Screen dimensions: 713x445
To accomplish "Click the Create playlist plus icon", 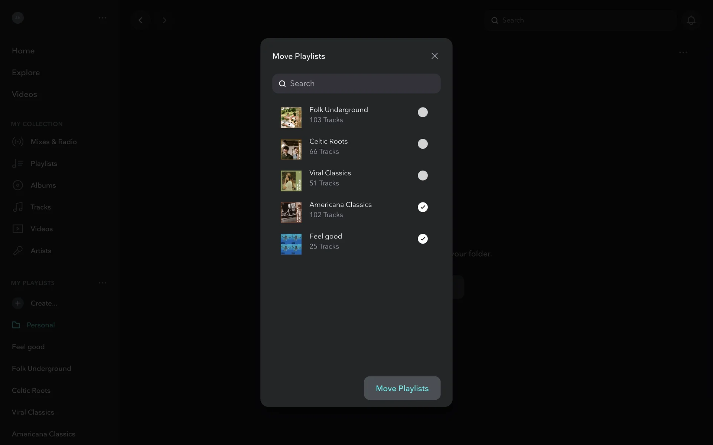I will click(x=17, y=303).
